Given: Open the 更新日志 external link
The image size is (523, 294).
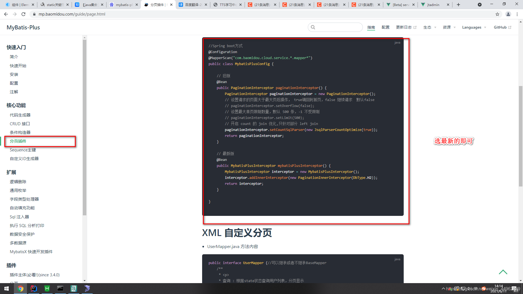Looking at the screenshot, I should 406,27.
